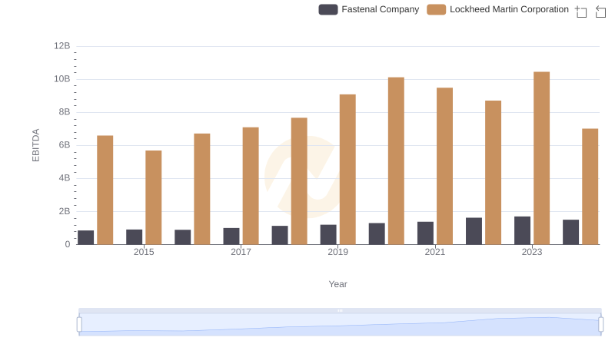Viewport: 615px width, 354px height.
Task: Click the Lockheed Martin bar for 2015
Action: (x=153, y=197)
